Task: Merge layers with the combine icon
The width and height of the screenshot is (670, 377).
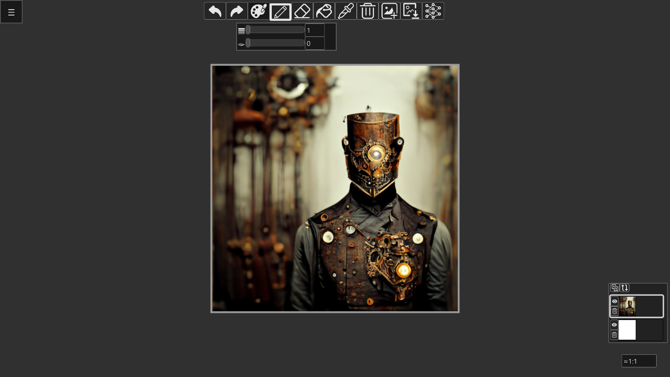Action: pos(615,288)
